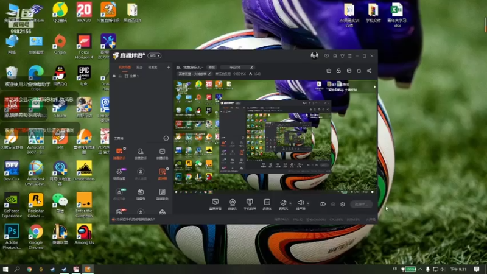Click the record video camera icon
The image size is (487, 274).
pos(323,204)
